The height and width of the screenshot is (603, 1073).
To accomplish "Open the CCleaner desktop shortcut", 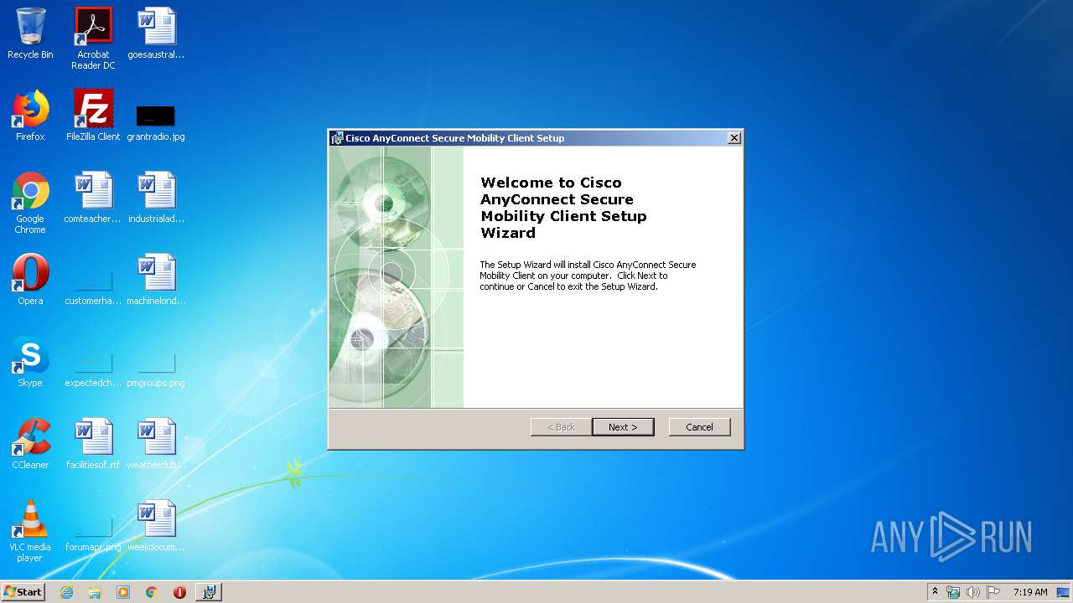I will (x=30, y=444).
